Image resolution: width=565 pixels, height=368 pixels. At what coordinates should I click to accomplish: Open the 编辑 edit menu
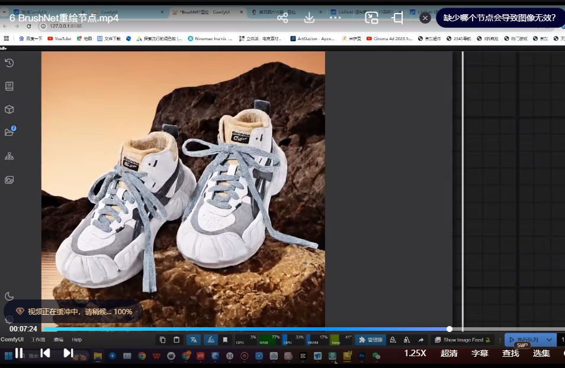59,340
